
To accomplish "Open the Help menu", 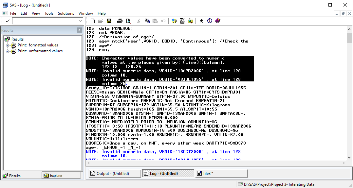I will (x=102, y=13).
